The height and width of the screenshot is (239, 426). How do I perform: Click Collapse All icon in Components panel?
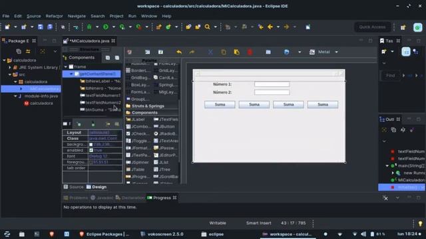[117, 58]
